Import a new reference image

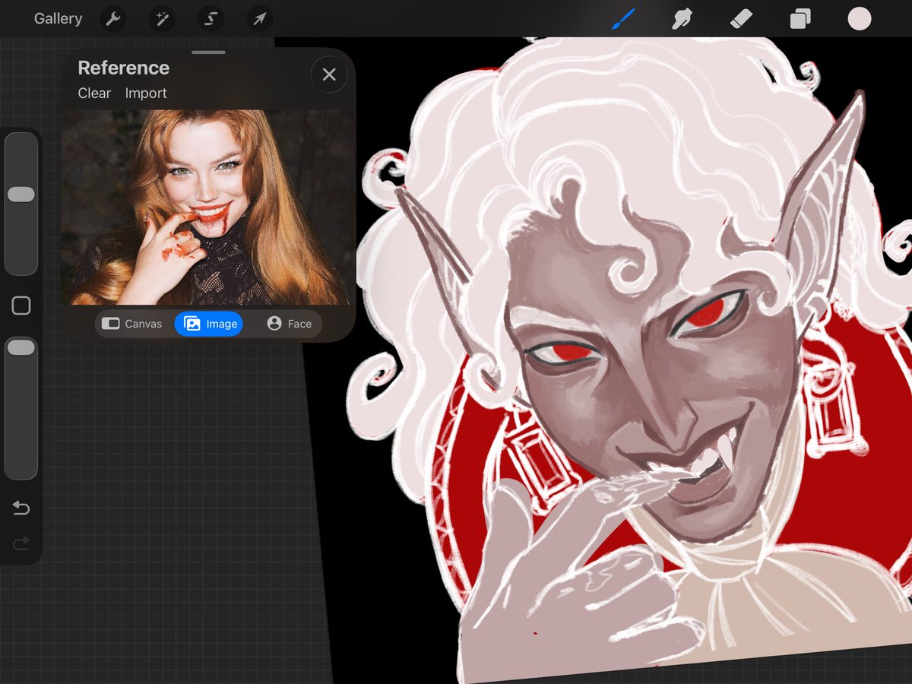[x=146, y=93]
